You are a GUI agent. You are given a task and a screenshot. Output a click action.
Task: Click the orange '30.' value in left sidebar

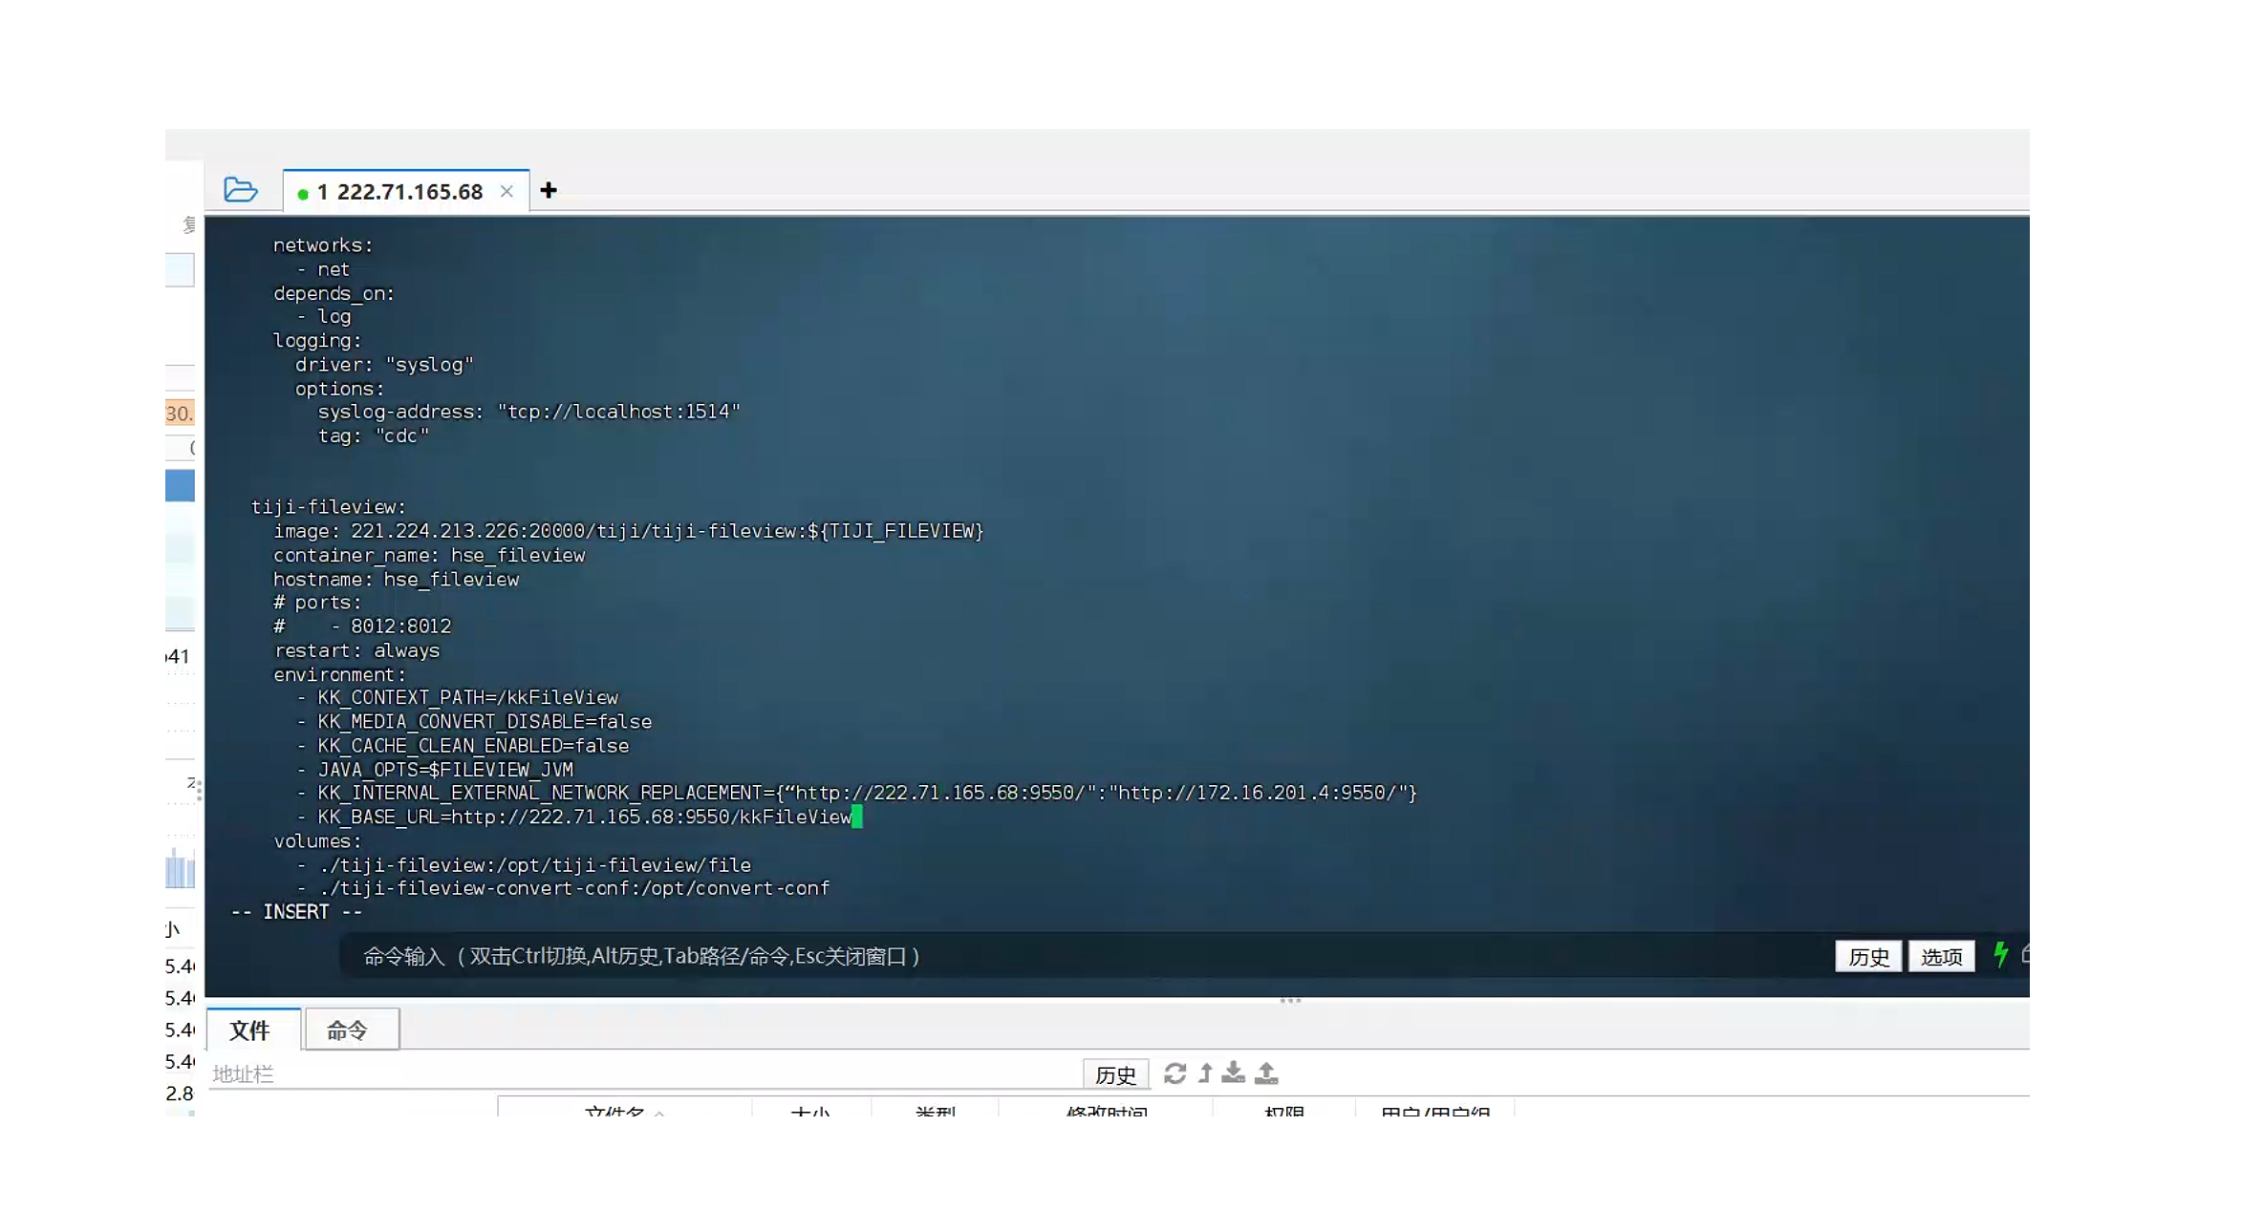180,413
